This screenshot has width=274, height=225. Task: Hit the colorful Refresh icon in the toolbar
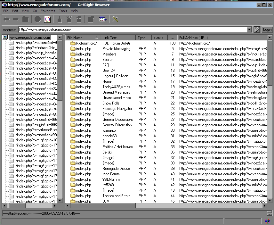(47, 20)
